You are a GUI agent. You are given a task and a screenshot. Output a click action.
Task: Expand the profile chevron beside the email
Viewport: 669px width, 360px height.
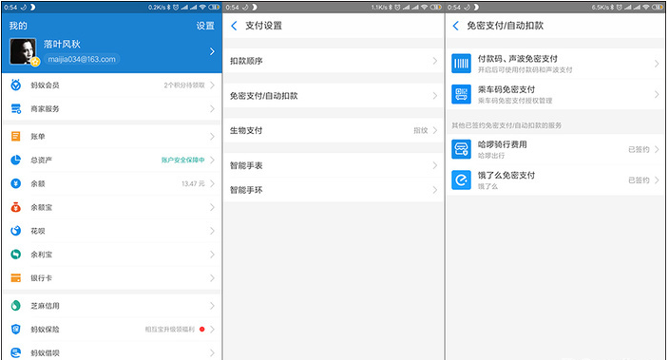pyautogui.click(x=212, y=51)
